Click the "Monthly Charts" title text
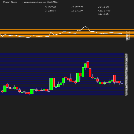Image resolution: width=134 pixels, height=134 pixels. 10,2
